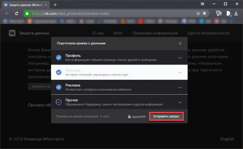
Task: Click the Примерное время ожидания text
Action: (x=82, y=116)
